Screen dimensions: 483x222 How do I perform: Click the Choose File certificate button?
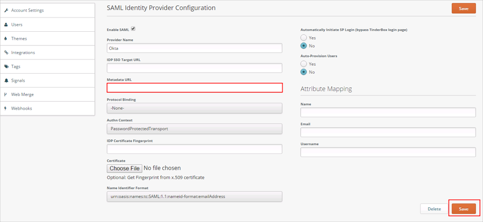point(125,168)
